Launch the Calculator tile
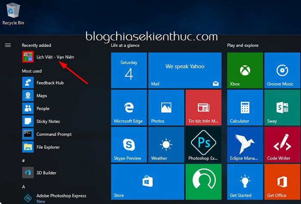The image size is (301, 204). pyautogui.click(x=245, y=107)
